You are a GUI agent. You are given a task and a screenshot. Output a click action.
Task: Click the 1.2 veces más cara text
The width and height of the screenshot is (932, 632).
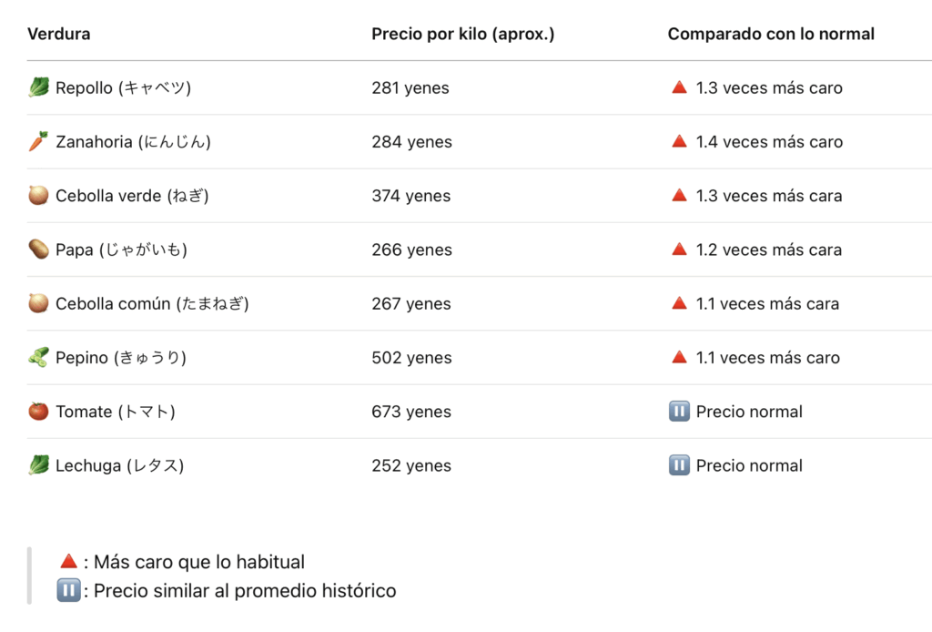click(x=769, y=250)
